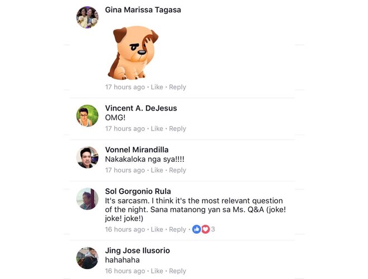Open Jing Jose Ilusorio's profile picture

pos(88,258)
